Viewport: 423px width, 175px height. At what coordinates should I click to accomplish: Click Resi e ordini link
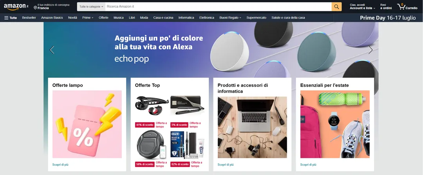[386, 7]
